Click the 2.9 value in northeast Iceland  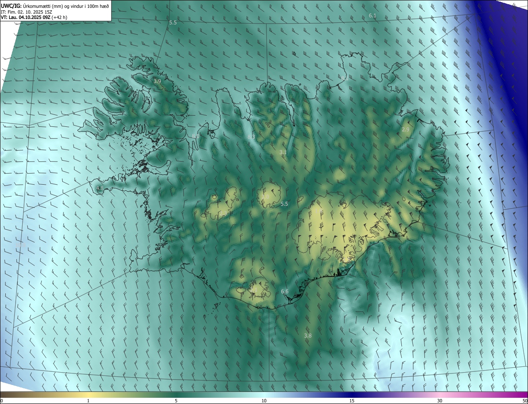(405, 130)
